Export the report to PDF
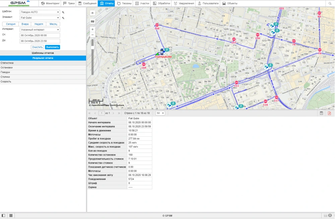Screen dimensions: 335x219 [x=329, y=113]
